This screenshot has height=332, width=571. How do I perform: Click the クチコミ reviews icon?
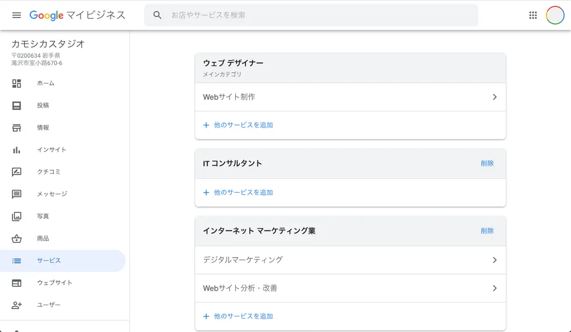click(x=16, y=172)
